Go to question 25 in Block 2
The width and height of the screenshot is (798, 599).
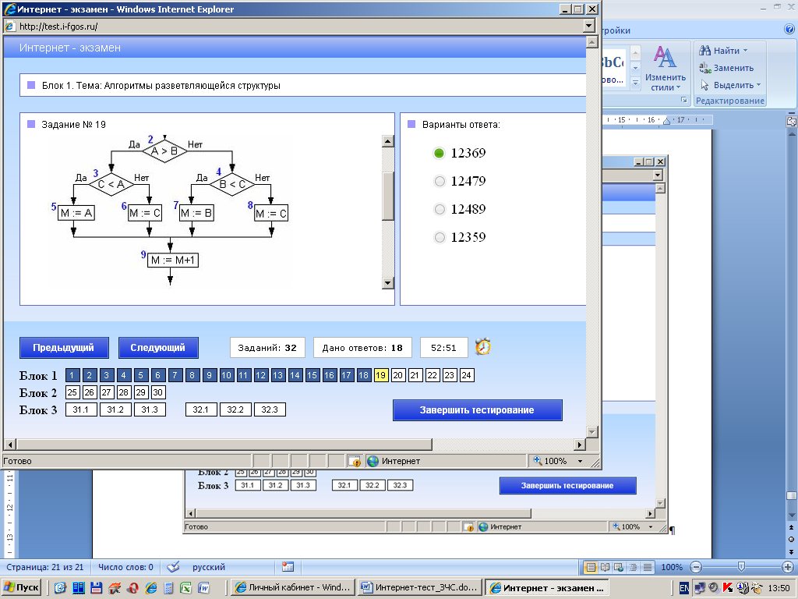(72, 392)
